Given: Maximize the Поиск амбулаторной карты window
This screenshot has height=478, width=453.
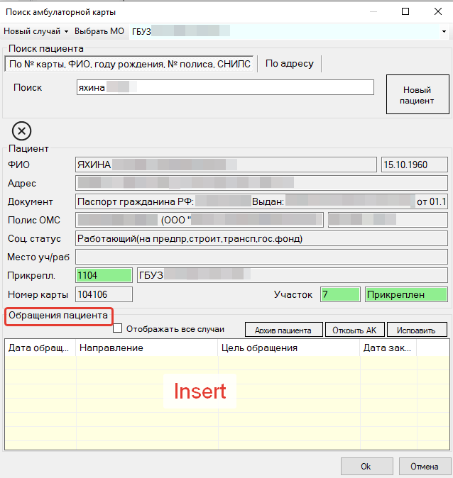Looking at the screenshot, I should (405, 12).
